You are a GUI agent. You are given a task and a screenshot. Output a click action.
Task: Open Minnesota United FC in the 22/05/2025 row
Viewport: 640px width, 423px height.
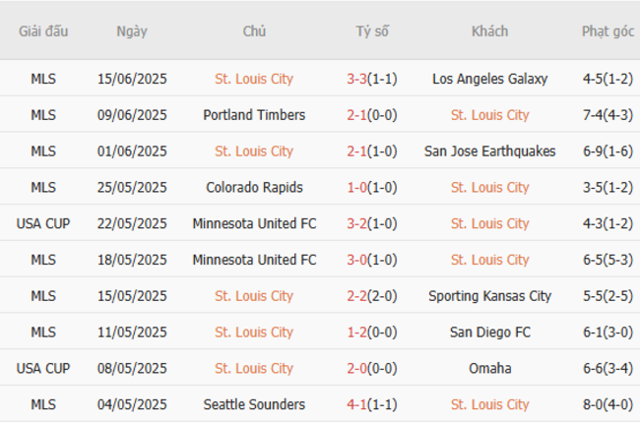[254, 223]
